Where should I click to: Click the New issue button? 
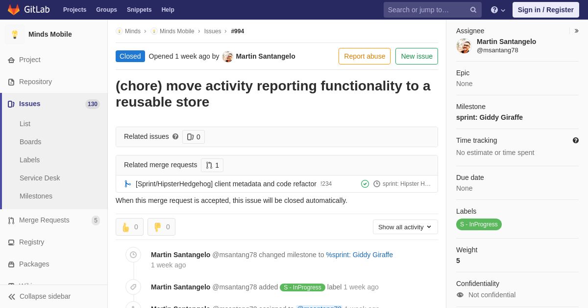(x=416, y=56)
